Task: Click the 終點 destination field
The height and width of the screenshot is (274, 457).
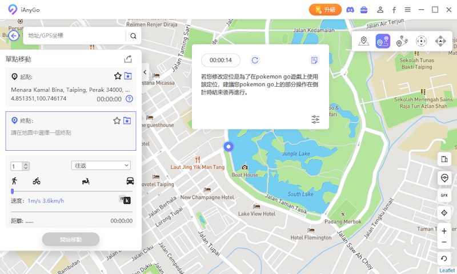Action: 71,131
